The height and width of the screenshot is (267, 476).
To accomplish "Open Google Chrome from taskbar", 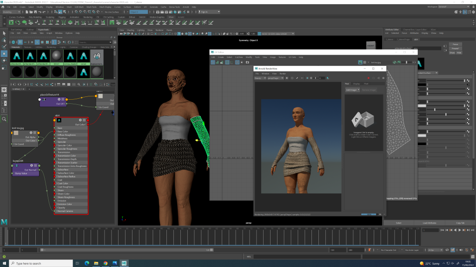I will (106, 263).
